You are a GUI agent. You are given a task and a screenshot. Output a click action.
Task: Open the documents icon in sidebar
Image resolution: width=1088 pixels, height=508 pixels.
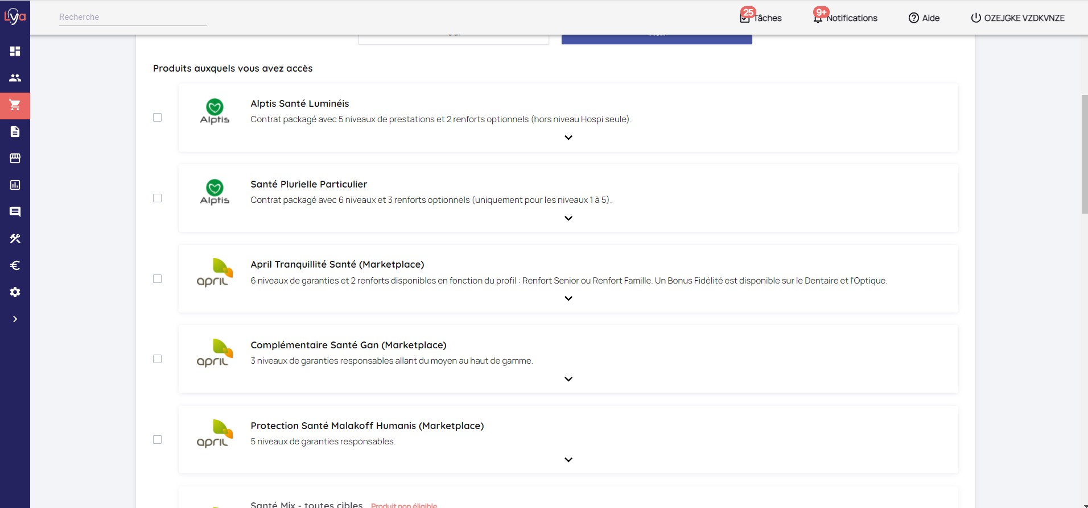point(15,132)
